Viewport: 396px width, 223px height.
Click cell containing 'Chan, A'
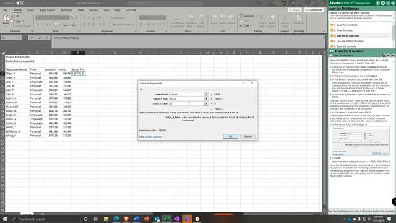17,74
